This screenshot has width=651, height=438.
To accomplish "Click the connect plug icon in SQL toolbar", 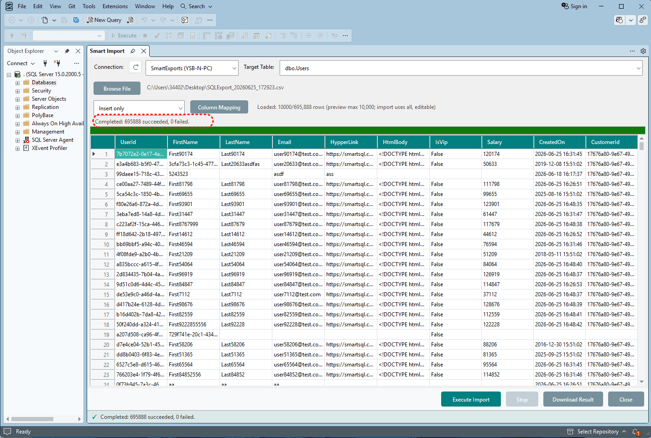I will (x=12, y=36).
